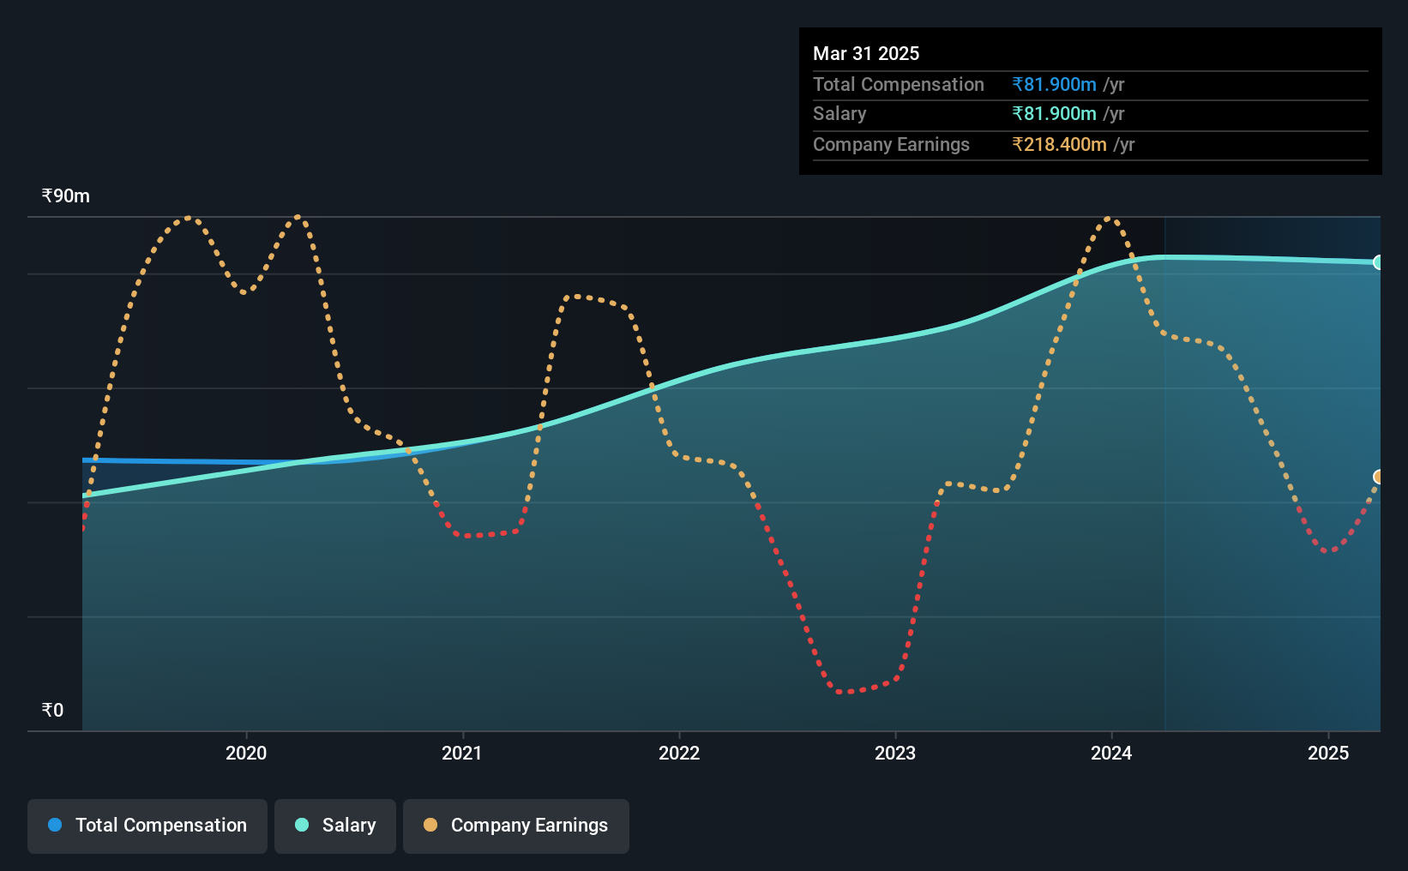This screenshot has width=1408, height=871.
Task: Click the blue Total Compensation legend dot
Action: [55, 825]
